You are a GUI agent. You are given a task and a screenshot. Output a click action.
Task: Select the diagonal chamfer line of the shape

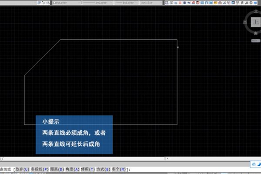(x=43, y=57)
